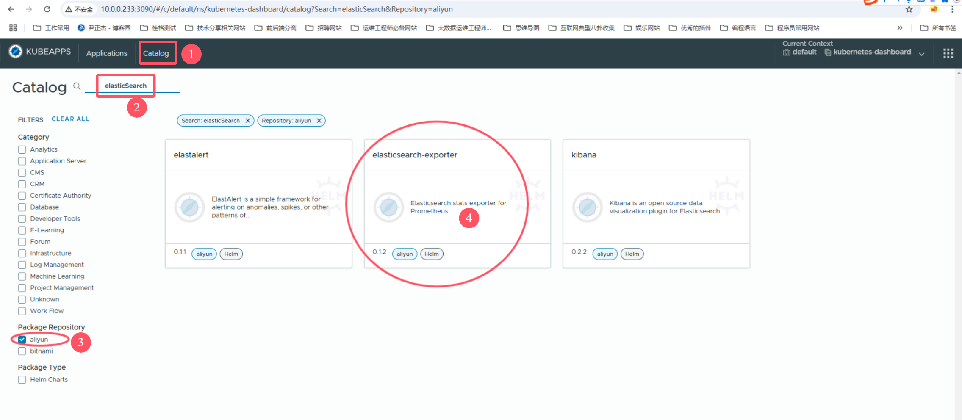962x420 pixels.
Task: Open the bookmarks apps grid icon
Action: click(13, 28)
